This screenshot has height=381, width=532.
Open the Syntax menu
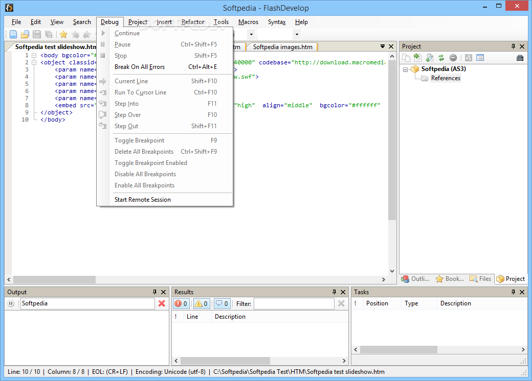[x=277, y=22]
